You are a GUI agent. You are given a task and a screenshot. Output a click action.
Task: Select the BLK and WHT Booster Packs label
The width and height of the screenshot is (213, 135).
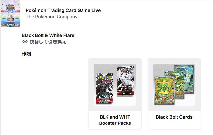click(115, 120)
